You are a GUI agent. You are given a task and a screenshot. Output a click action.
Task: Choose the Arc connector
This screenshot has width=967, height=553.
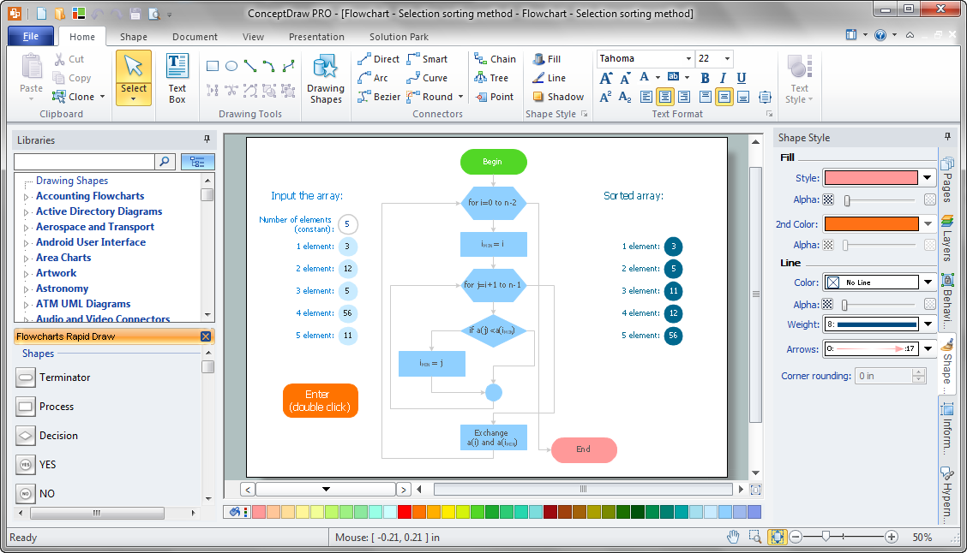[373, 78]
